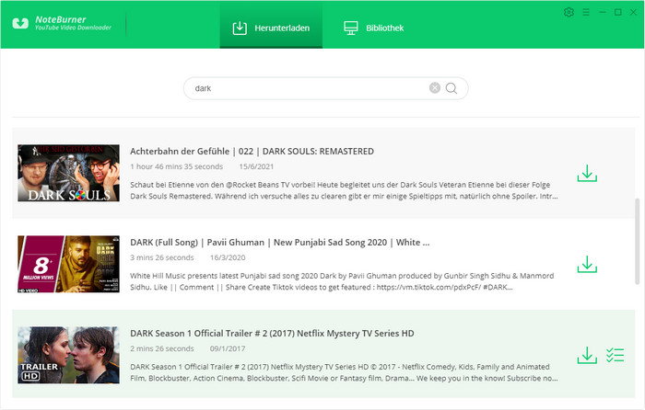
Task: Switch to the Bibliothek tab
Action: point(373,28)
